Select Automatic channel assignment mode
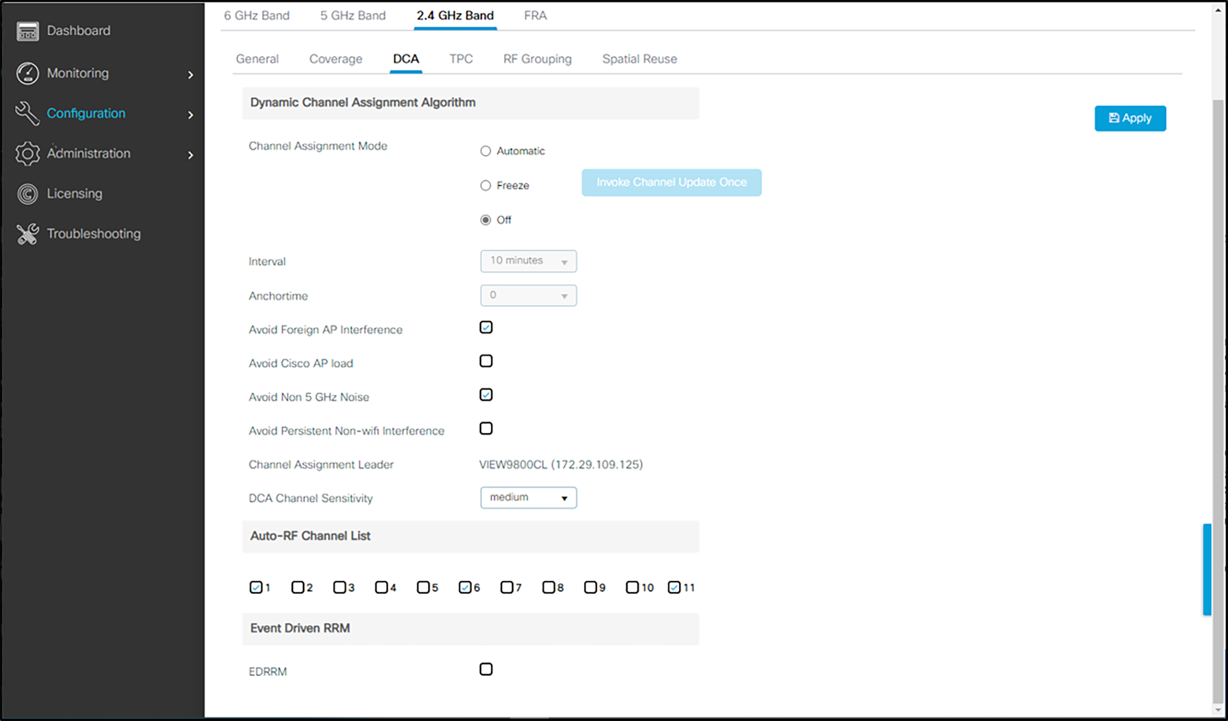This screenshot has width=1228, height=721. pyautogui.click(x=485, y=151)
